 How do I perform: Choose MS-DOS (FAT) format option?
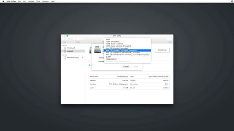click(127, 59)
